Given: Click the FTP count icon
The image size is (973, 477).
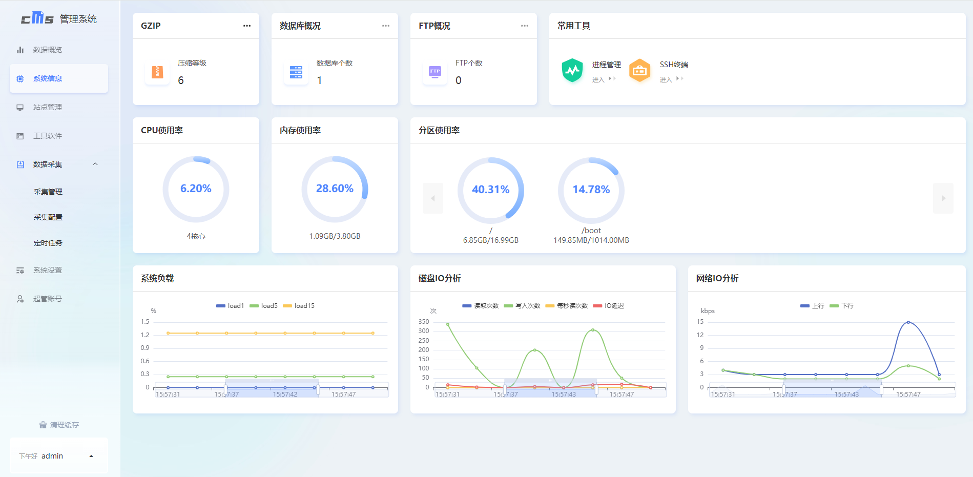Looking at the screenshot, I should coord(435,72).
